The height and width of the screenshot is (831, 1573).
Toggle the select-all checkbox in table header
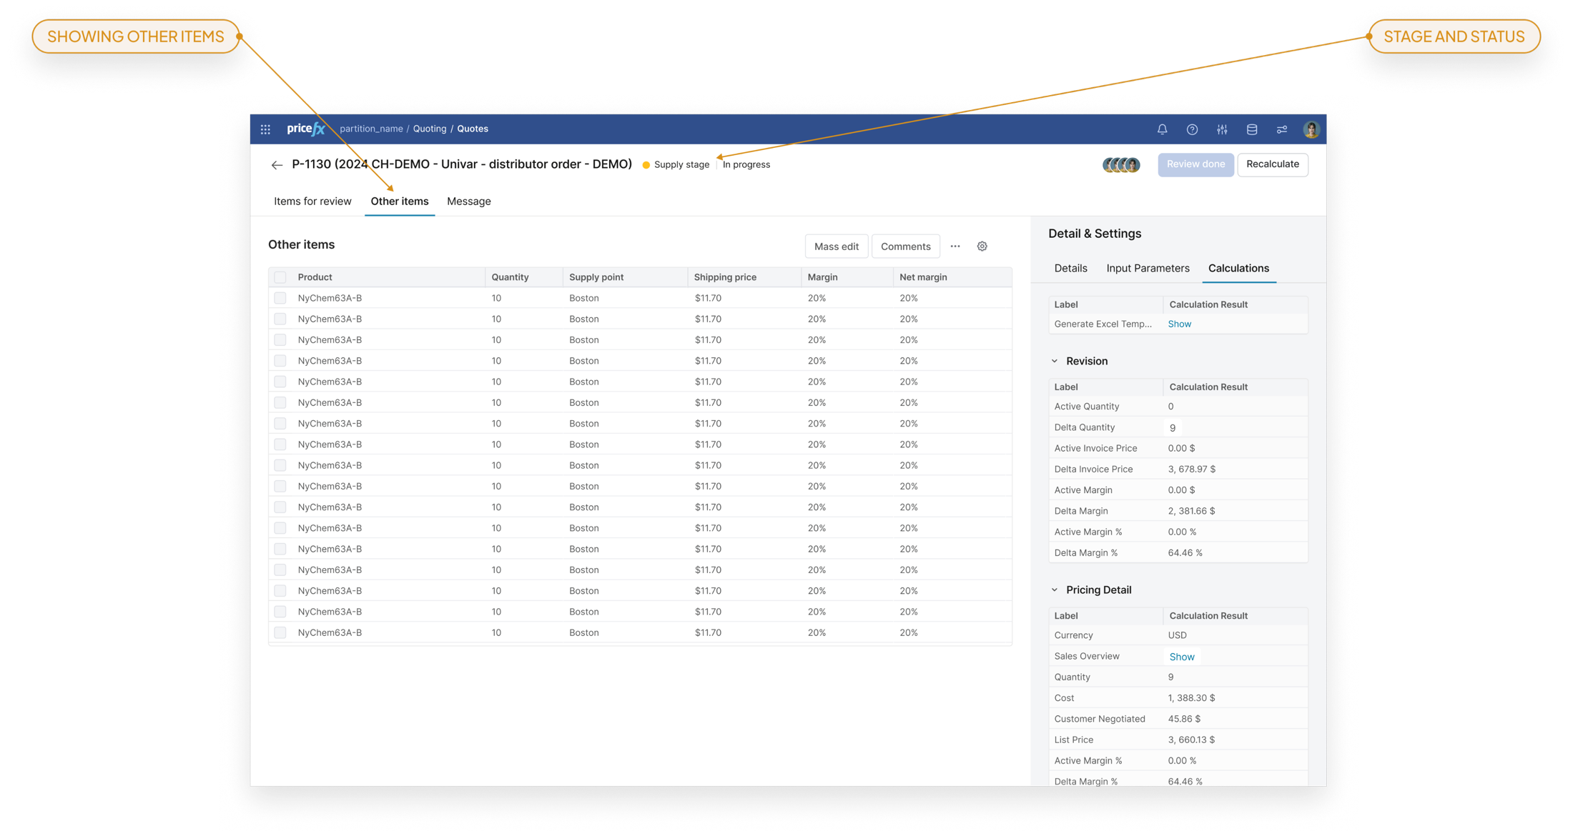tap(280, 277)
